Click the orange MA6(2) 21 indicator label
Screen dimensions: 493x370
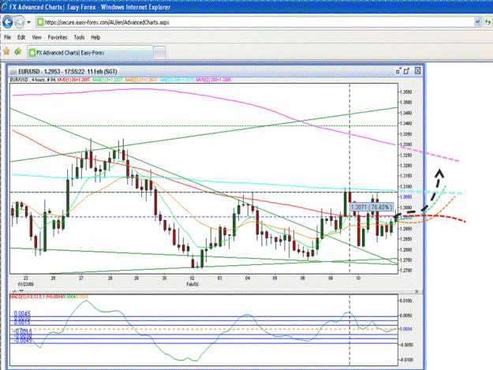[141, 80]
